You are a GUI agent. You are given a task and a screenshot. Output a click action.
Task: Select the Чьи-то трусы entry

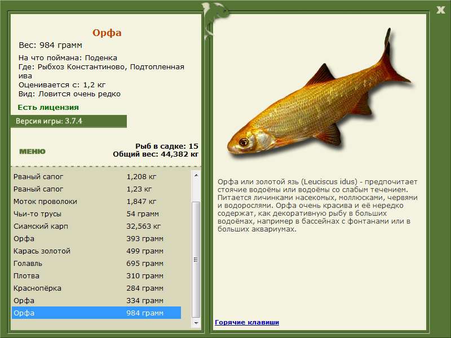coord(96,214)
